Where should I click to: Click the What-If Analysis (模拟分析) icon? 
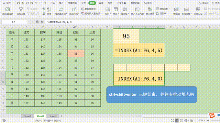pyautogui.click(x=157, y=9)
